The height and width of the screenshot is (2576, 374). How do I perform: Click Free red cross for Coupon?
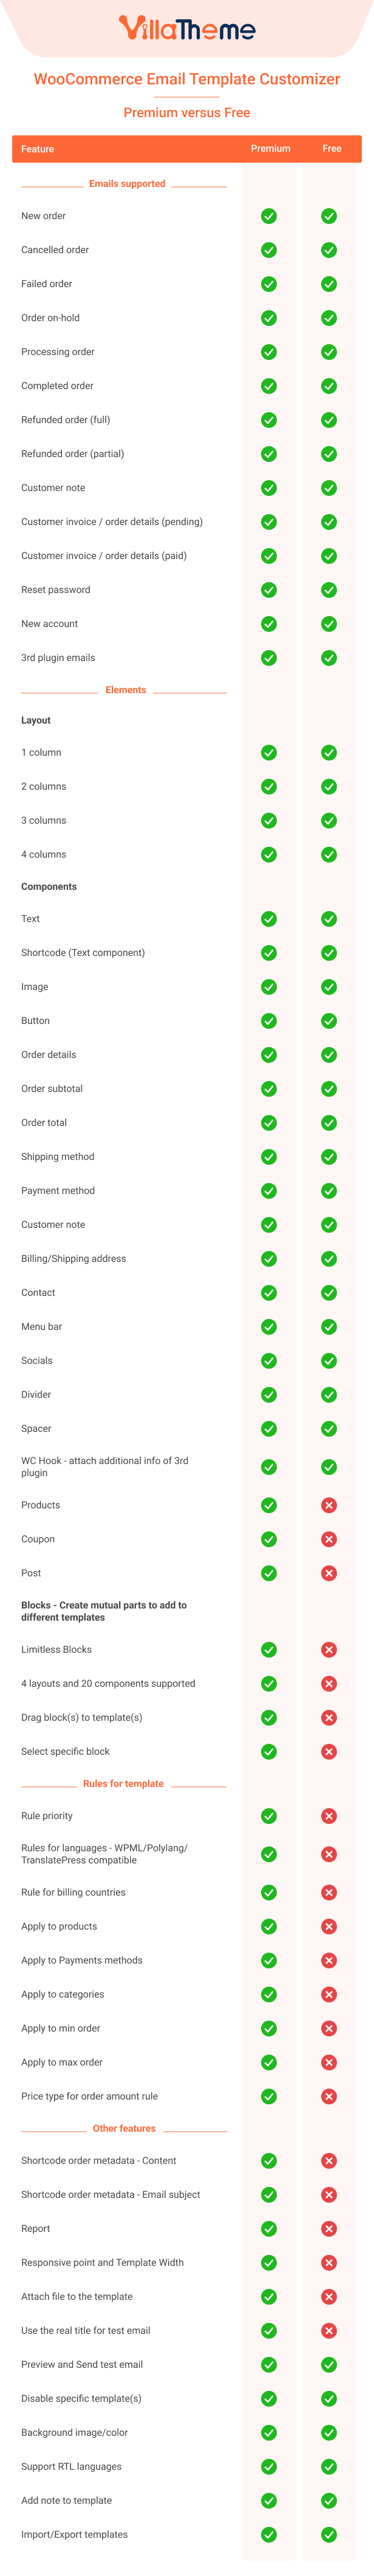(x=329, y=1539)
